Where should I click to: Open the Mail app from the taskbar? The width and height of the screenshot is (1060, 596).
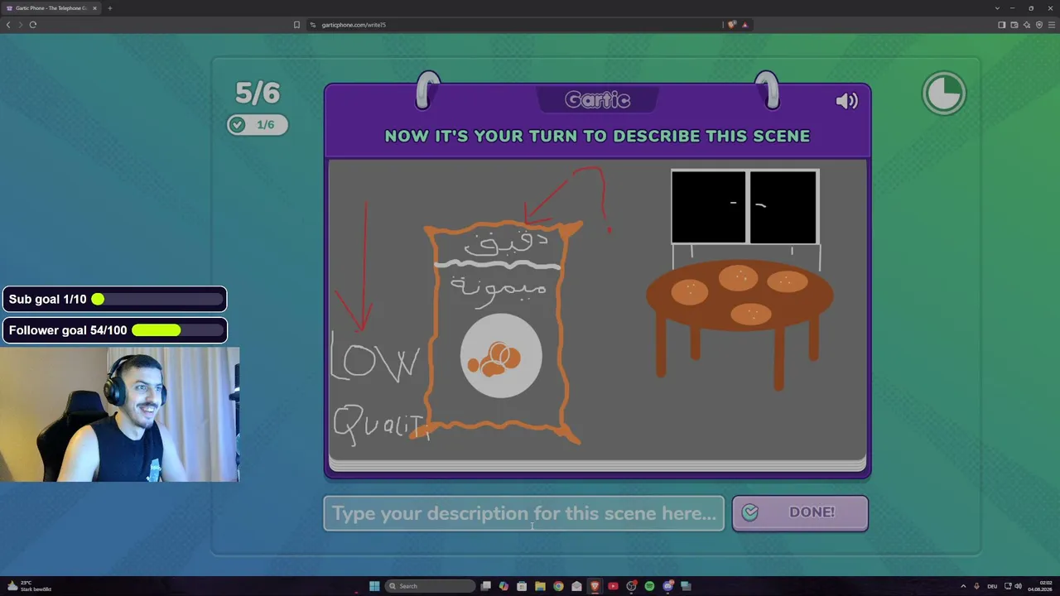576,586
